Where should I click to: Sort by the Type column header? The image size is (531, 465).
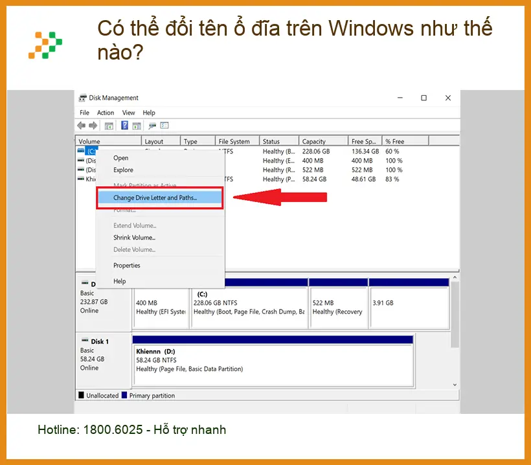[198, 141]
